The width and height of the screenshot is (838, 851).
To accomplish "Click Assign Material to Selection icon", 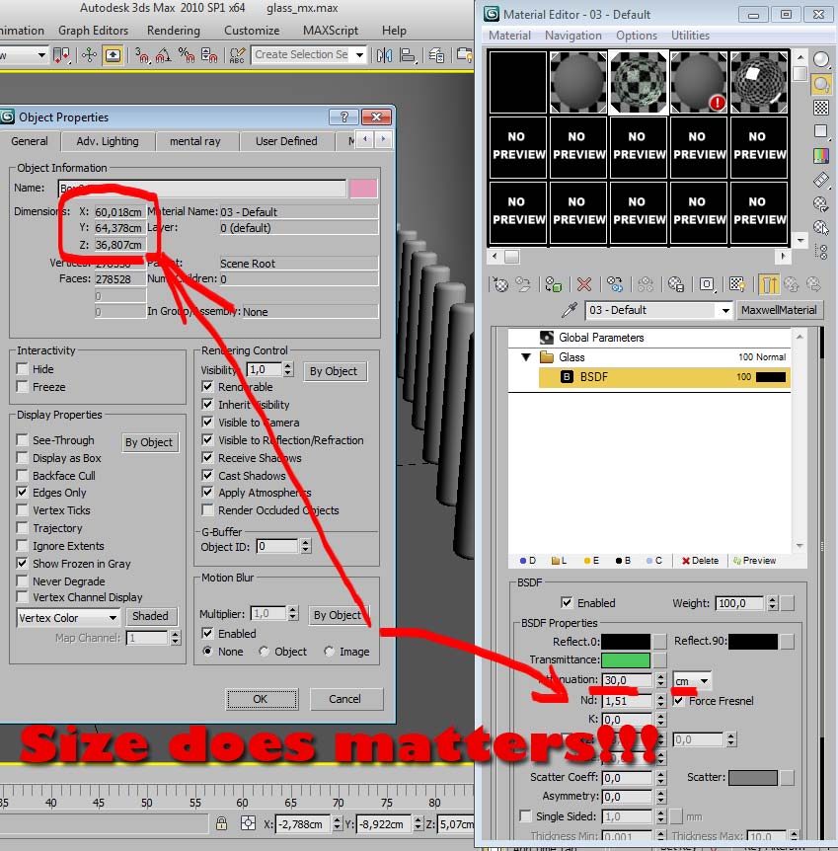I will (553, 284).
